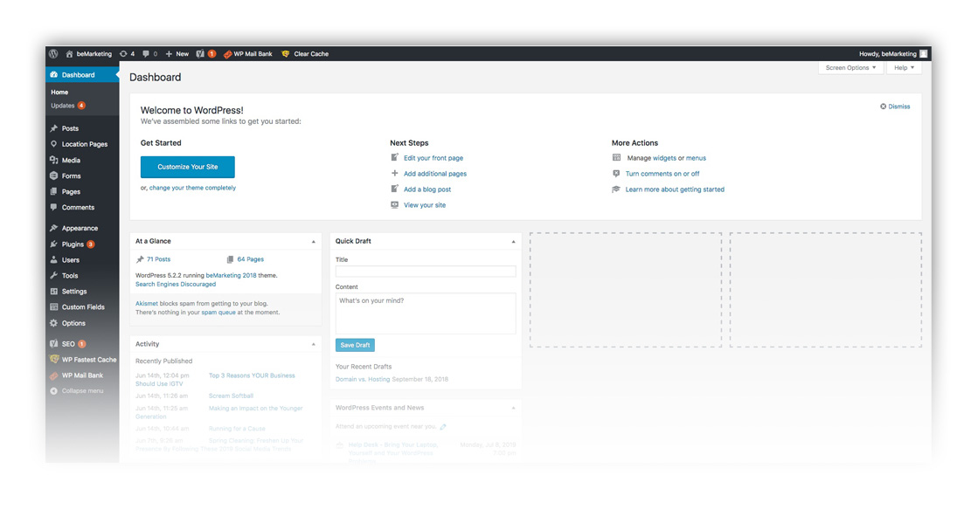Open WP Mail Bank from admin bar
971x523 pixels.
(247, 54)
